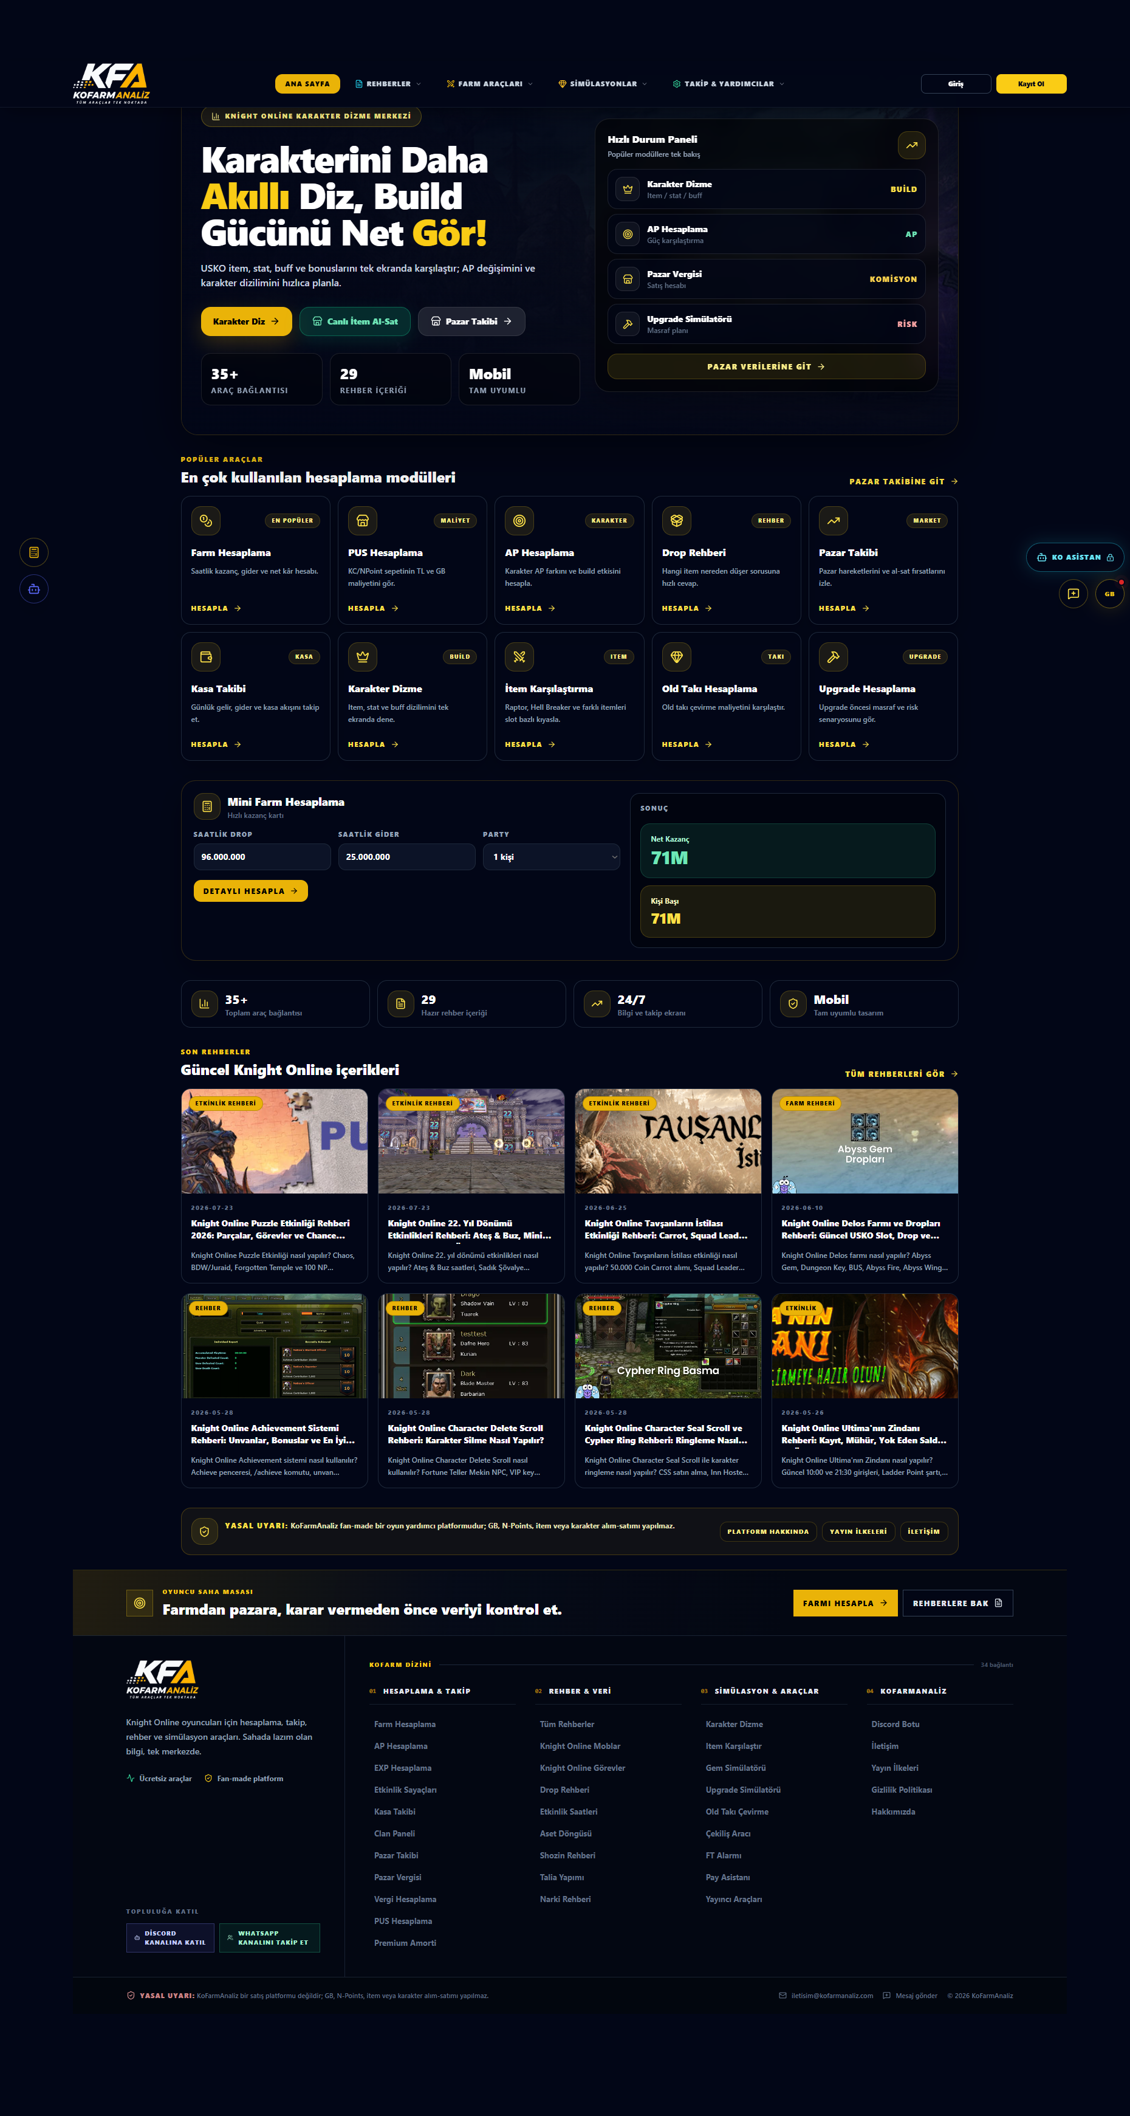Open the floating calculator shortcut on the left edge
Viewport: 1130px width, 2116px height.
pyautogui.click(x=33, y=552)
